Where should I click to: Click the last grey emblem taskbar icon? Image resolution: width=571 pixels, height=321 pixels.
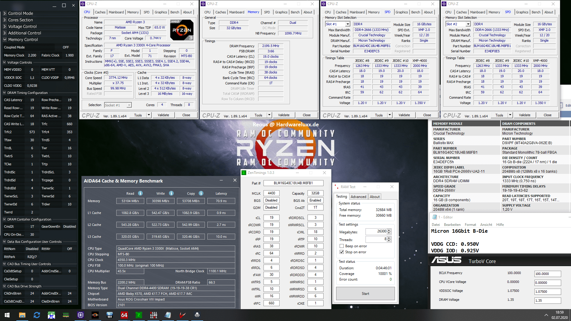point(197,315)
